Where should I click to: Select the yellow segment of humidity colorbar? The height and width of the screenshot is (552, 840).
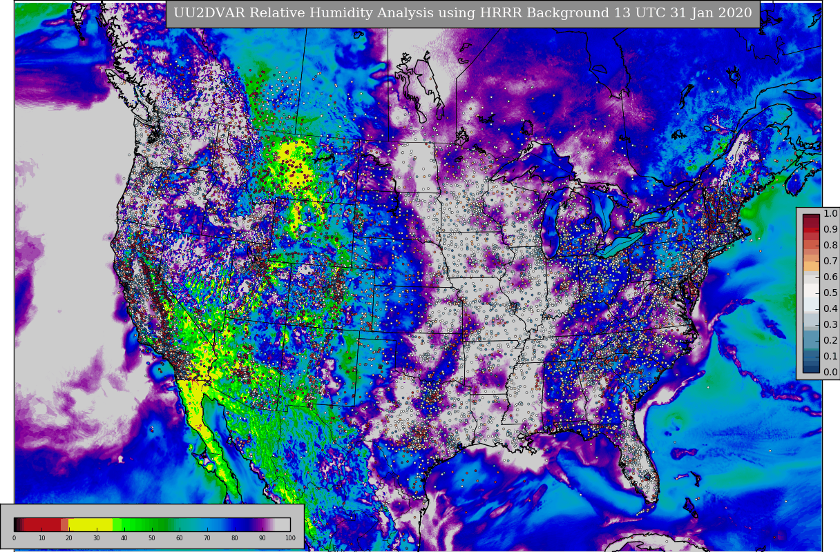[90, 524]
